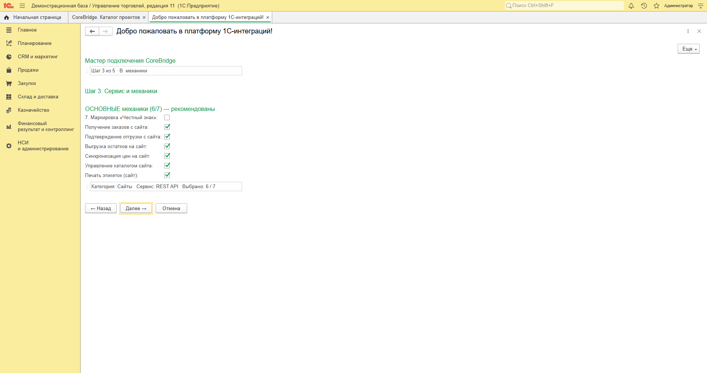
Task: Go back with the Назад button
Action: pyautogui.click(x=101, y=209)
